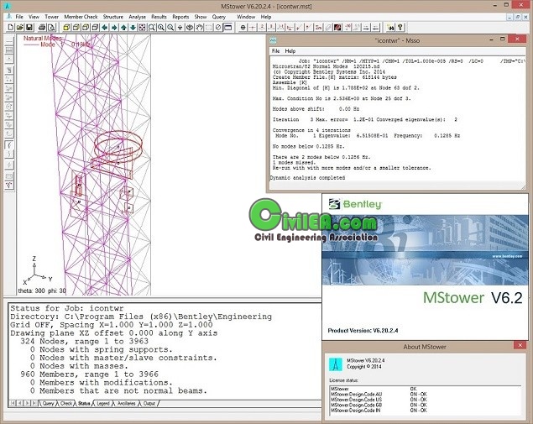
Task: Click '324 Nodes, range 1 to 3963' line
Action: coord(84,342)
